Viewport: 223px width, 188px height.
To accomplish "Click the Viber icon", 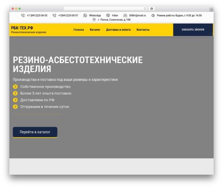I will point(108,16).
